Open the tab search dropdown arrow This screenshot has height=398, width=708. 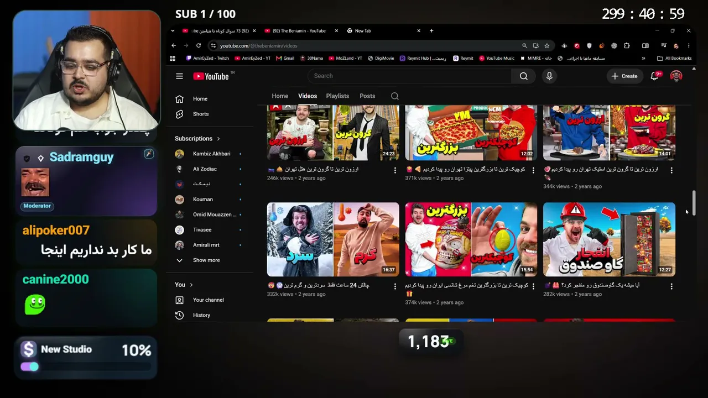[173, 31]
